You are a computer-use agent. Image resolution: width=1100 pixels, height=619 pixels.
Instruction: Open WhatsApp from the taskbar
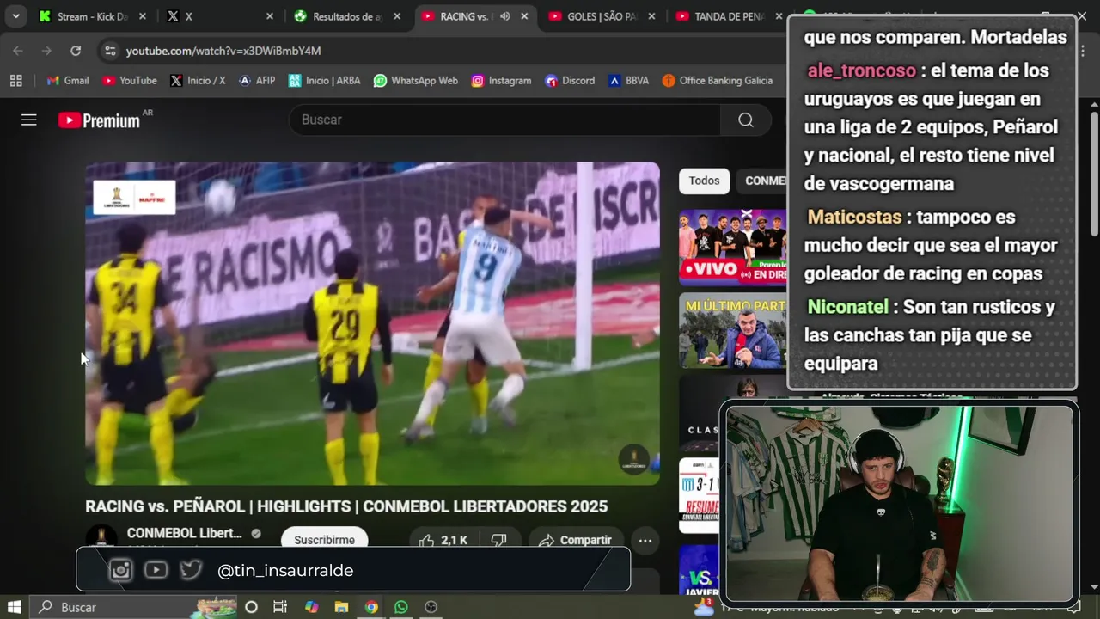[x=400, y=607]
